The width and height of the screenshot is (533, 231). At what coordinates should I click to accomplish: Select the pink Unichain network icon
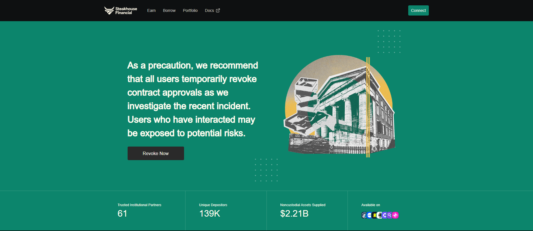coord(395,215)
